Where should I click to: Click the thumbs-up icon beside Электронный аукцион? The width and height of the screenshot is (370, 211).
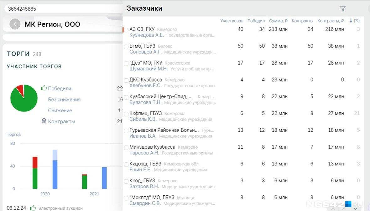[33, 208]
